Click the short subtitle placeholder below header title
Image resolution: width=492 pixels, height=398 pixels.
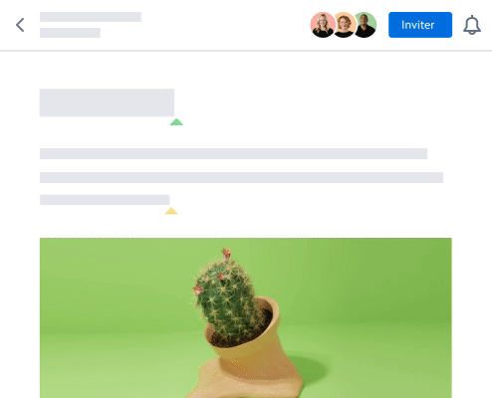tap(70, 33)
